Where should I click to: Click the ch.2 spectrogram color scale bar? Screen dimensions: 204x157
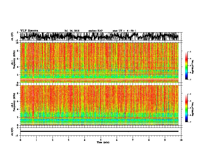click(x=186, y=108)
